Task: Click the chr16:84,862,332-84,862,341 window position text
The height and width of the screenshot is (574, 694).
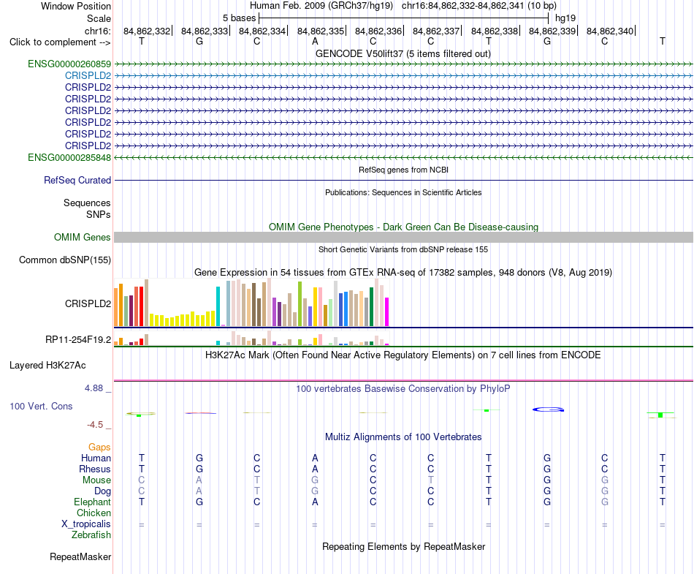Action: 462,6
